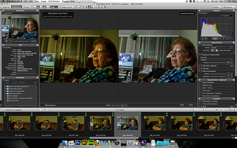Adjust the Exposure slider
The width and height of the screenshot is (237, 148).
[x=218, y=62]
